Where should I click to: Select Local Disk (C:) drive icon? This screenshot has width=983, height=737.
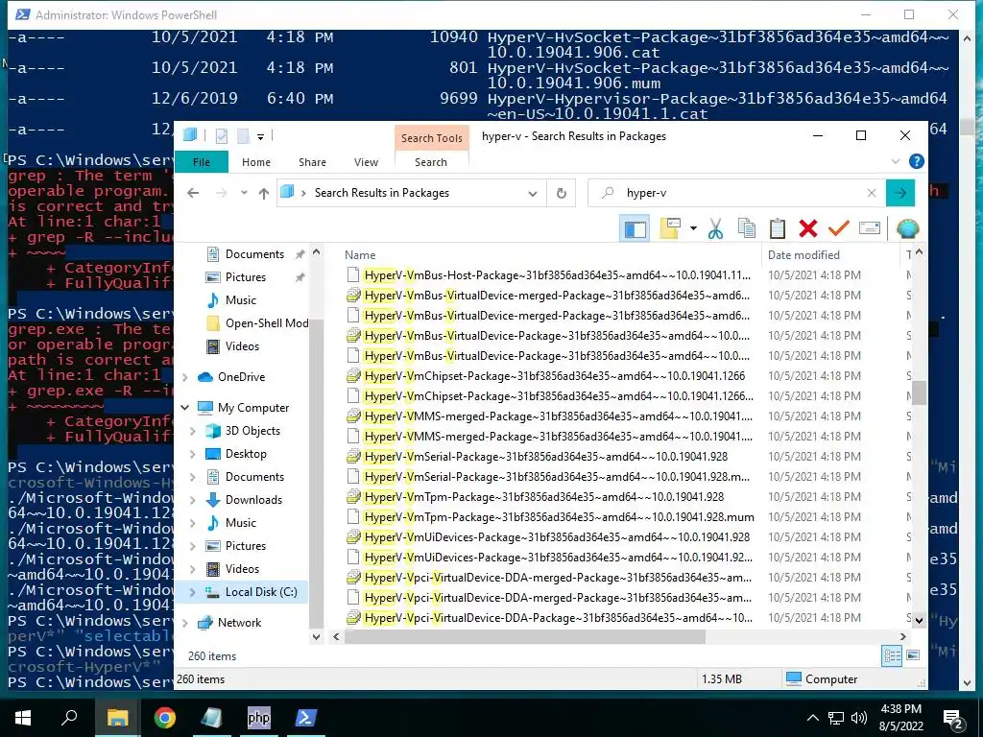[x=213, y=592]
